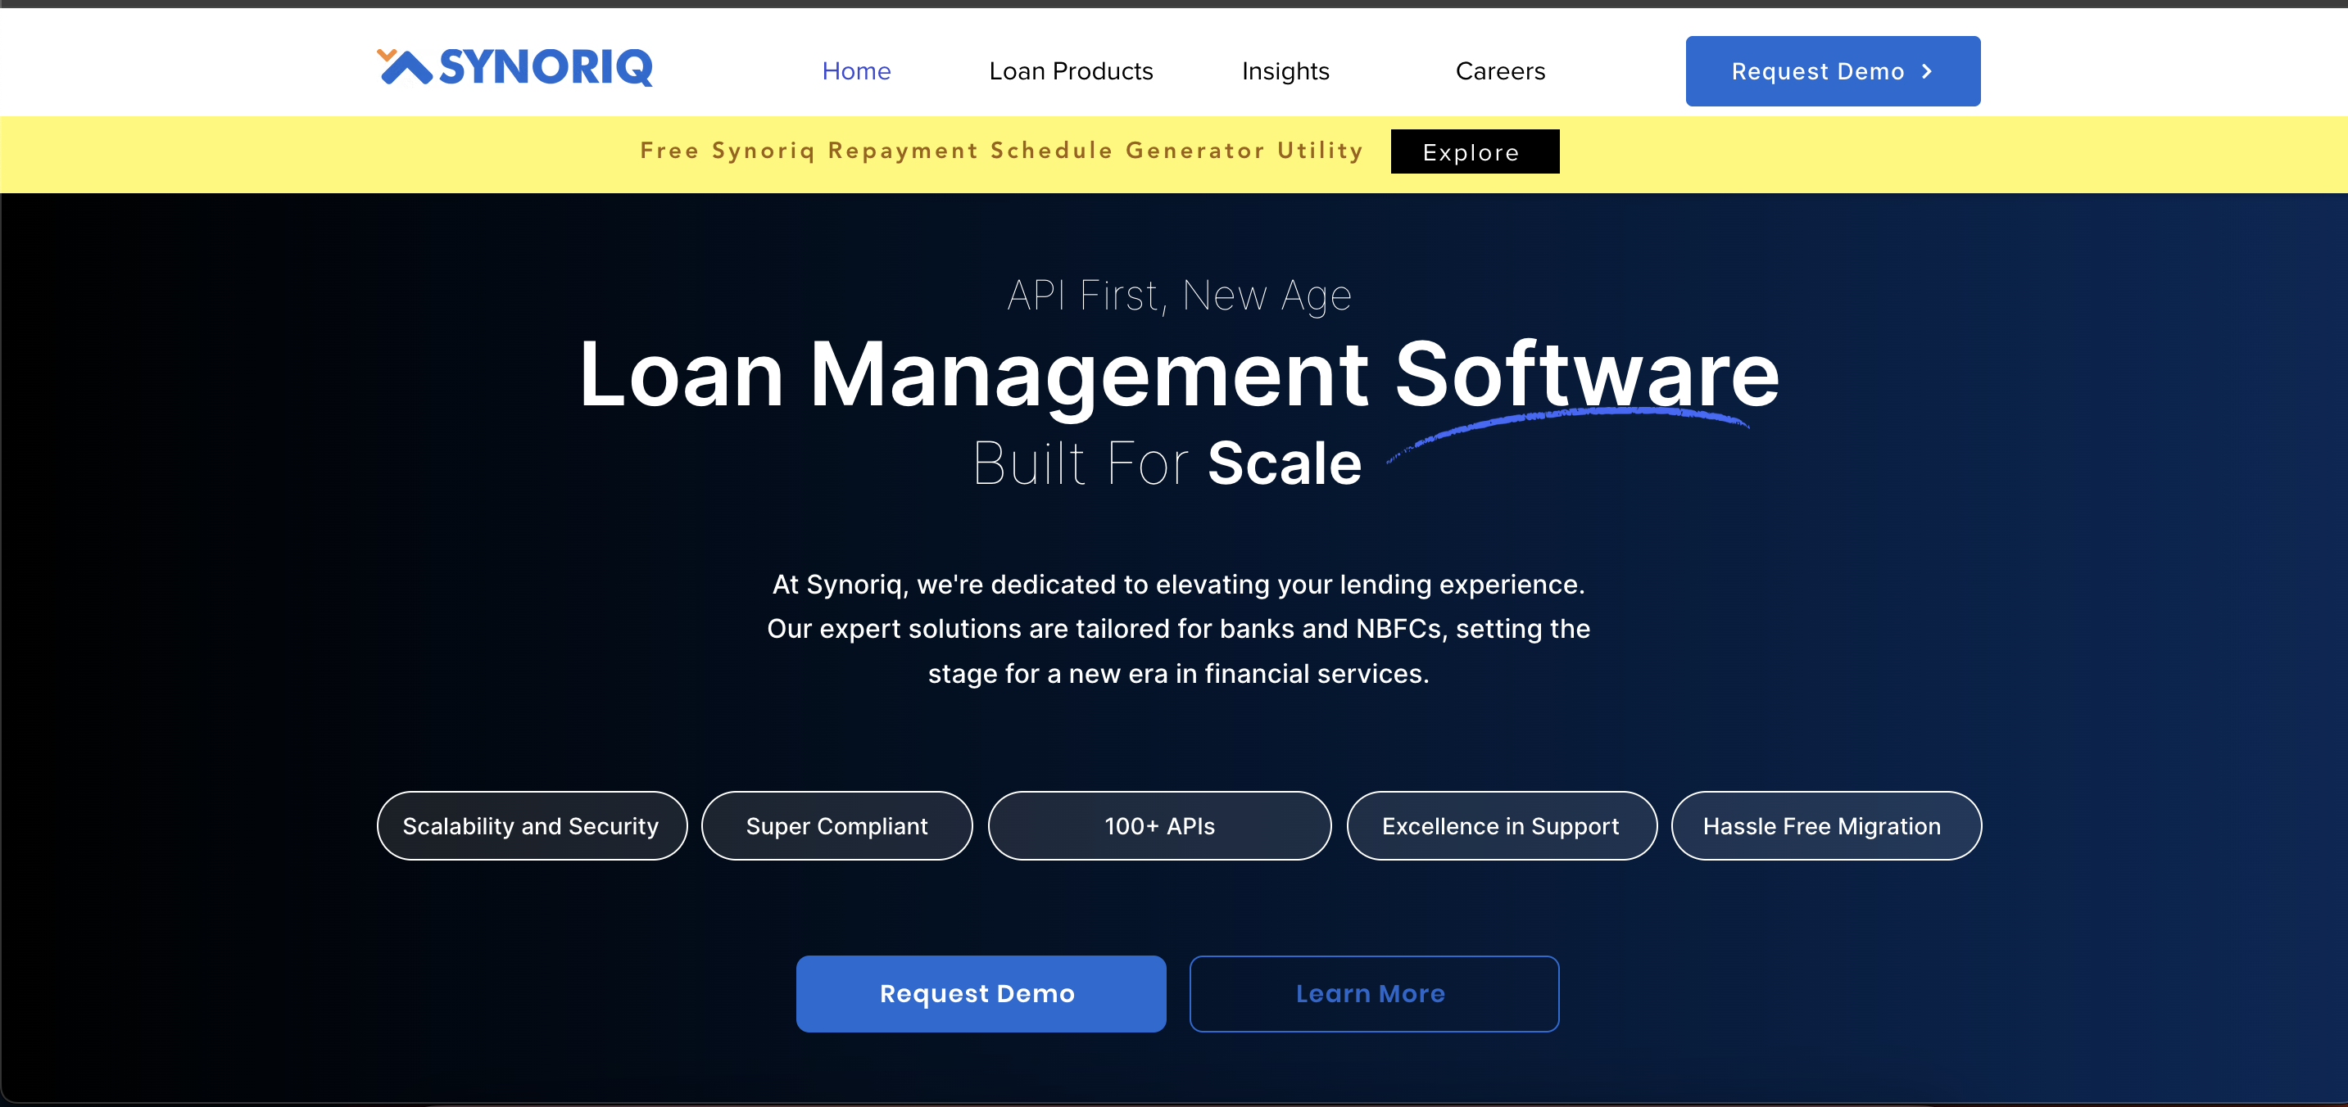Image resolution: width=2348 pixels, height=1107 pixels.
Task: Open the Loan Products menu
Action: 1070,71
